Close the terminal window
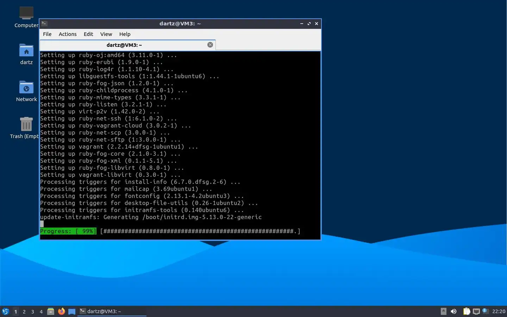This screenshot has width=507, height=317. [317, 24]
